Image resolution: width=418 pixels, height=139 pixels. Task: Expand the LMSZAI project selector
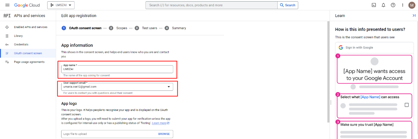(61, 5)
